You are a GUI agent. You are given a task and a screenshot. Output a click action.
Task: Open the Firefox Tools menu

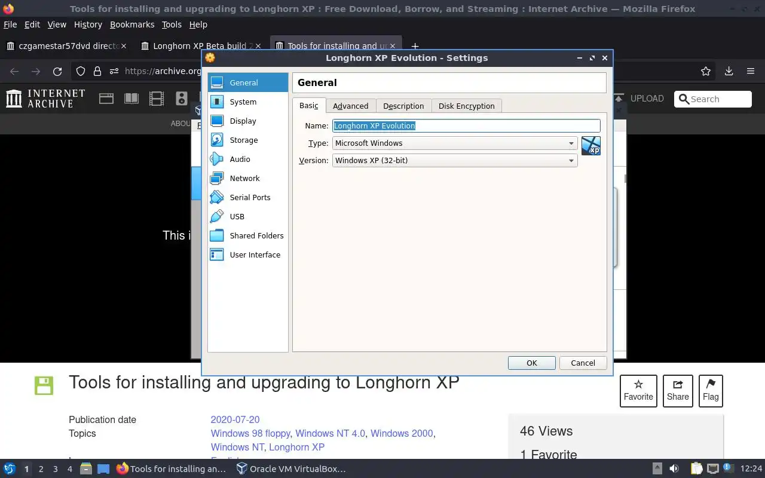[x=172, y=24]
